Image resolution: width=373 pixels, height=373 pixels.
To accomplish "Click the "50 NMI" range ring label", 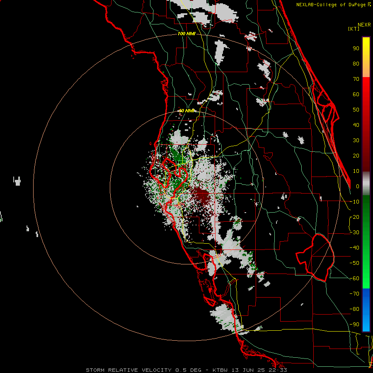I will [x=186, y=111].
